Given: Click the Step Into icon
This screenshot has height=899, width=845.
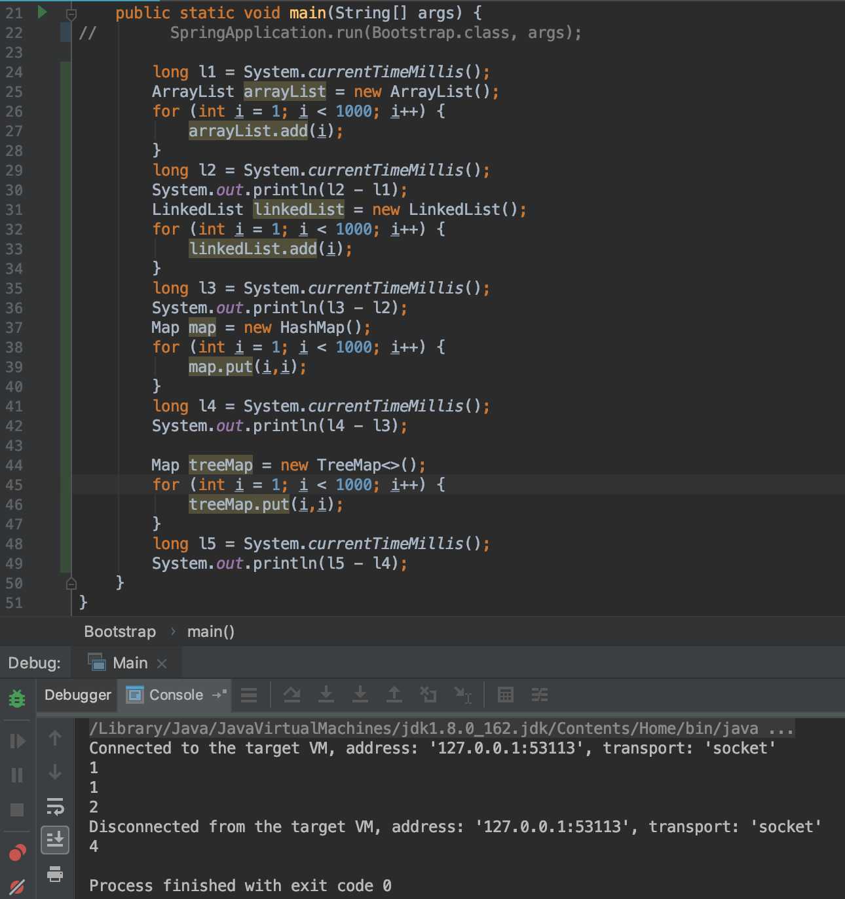Looking at the screenshot, I should [326, 695].
